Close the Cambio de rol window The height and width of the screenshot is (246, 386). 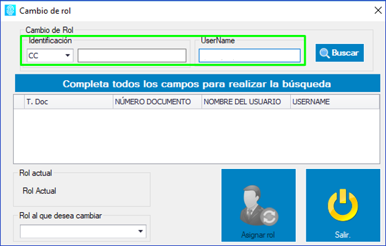[x=378, y=10]
